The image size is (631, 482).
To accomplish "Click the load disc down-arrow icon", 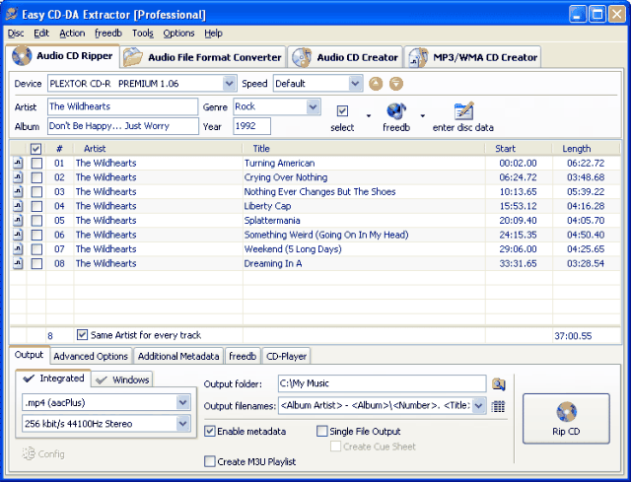I will click(x=396, y=84).
